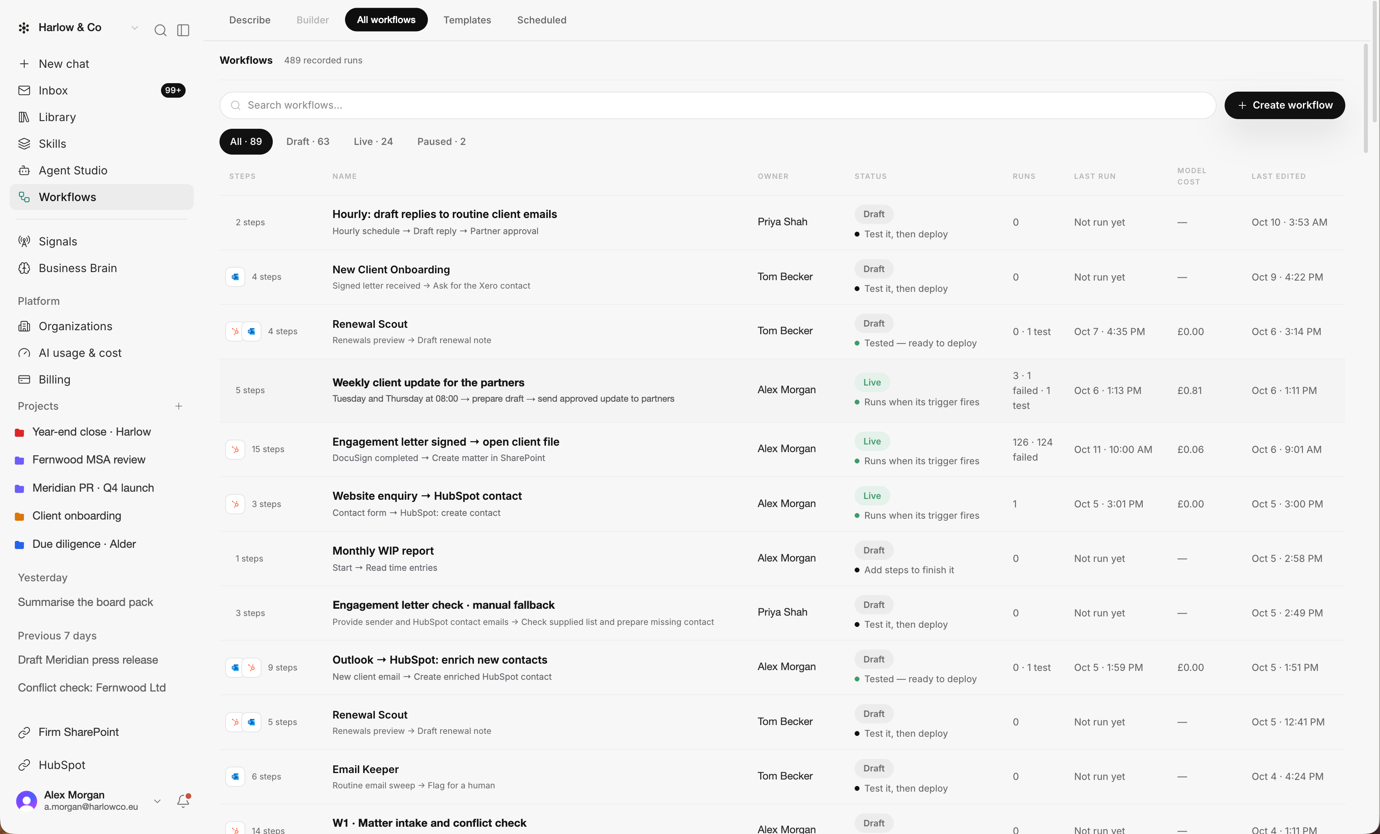Filter by Live · 24

[373, 142]
